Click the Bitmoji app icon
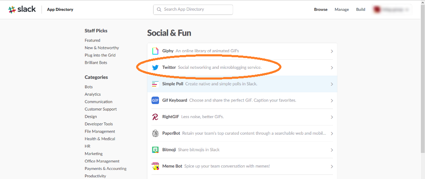Viewport: 425px width, 179px height. click(155, 150)
